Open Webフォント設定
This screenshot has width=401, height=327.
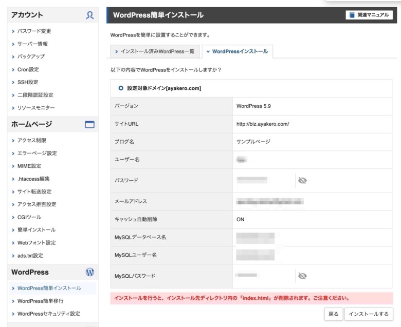point(37,243)
